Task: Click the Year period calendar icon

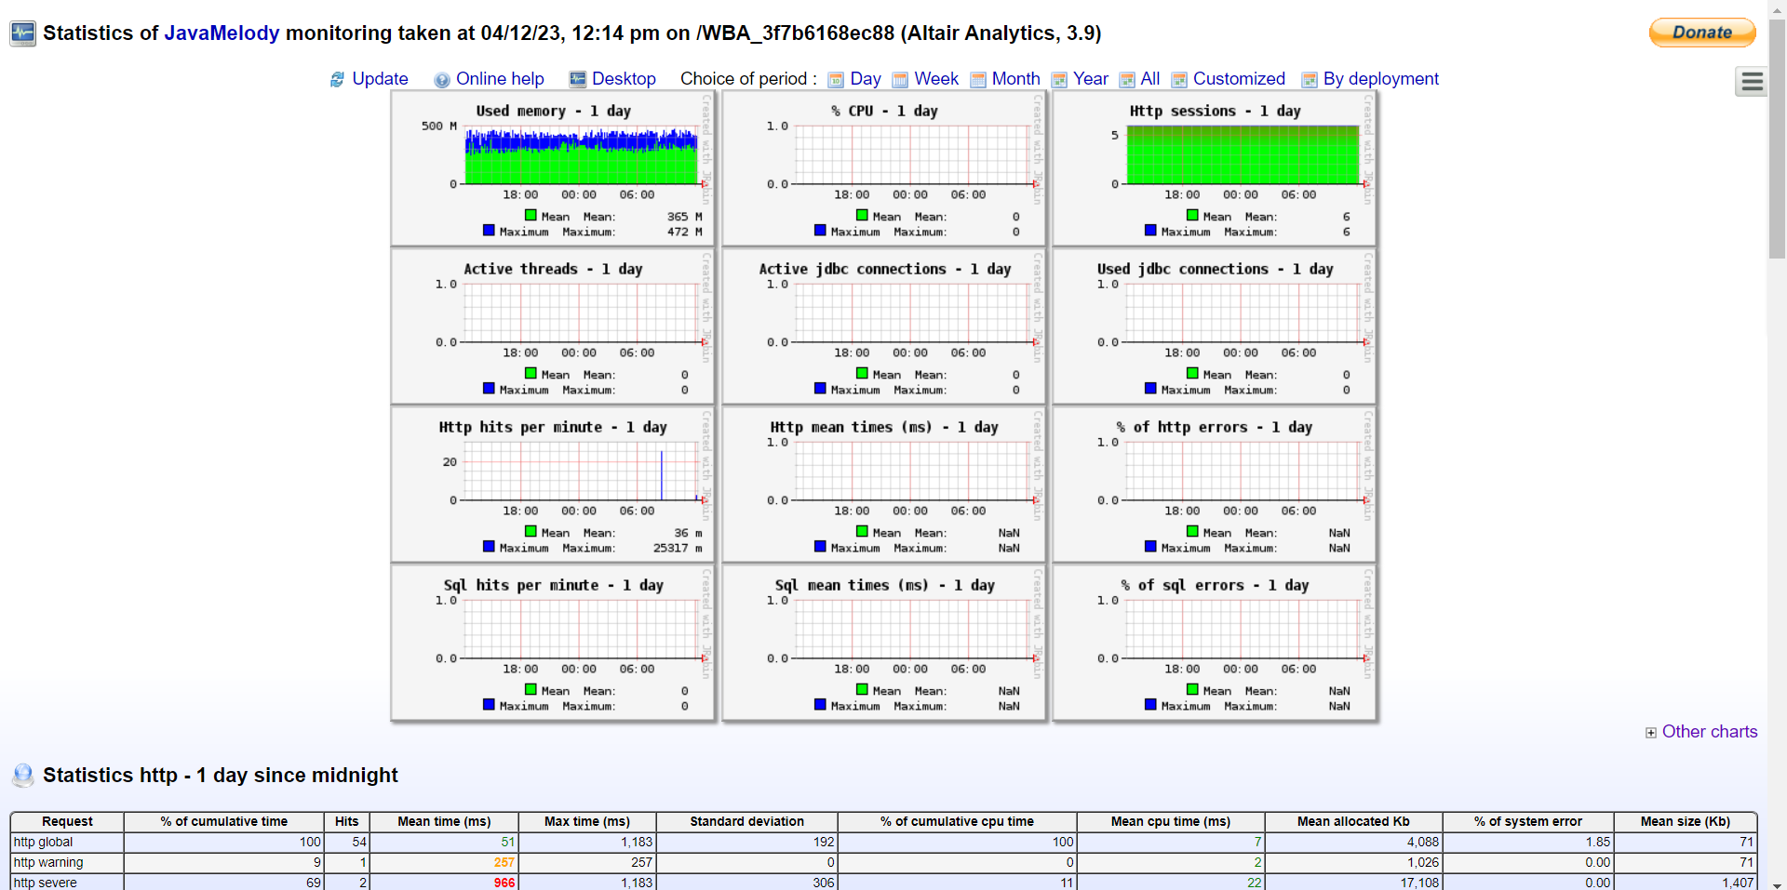Action: 1059,80
